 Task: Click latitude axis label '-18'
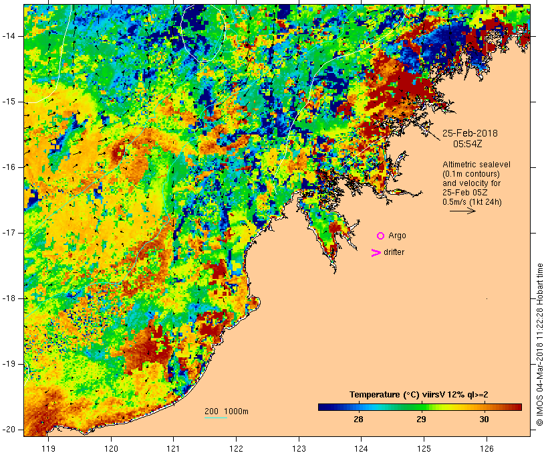(8, 298)
